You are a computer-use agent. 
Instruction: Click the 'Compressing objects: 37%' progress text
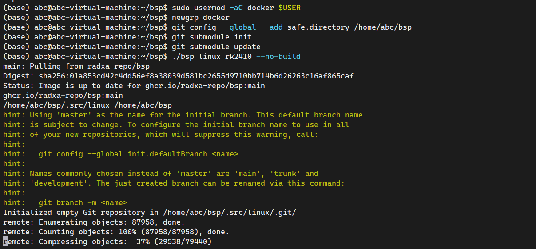tap(125, 241)
